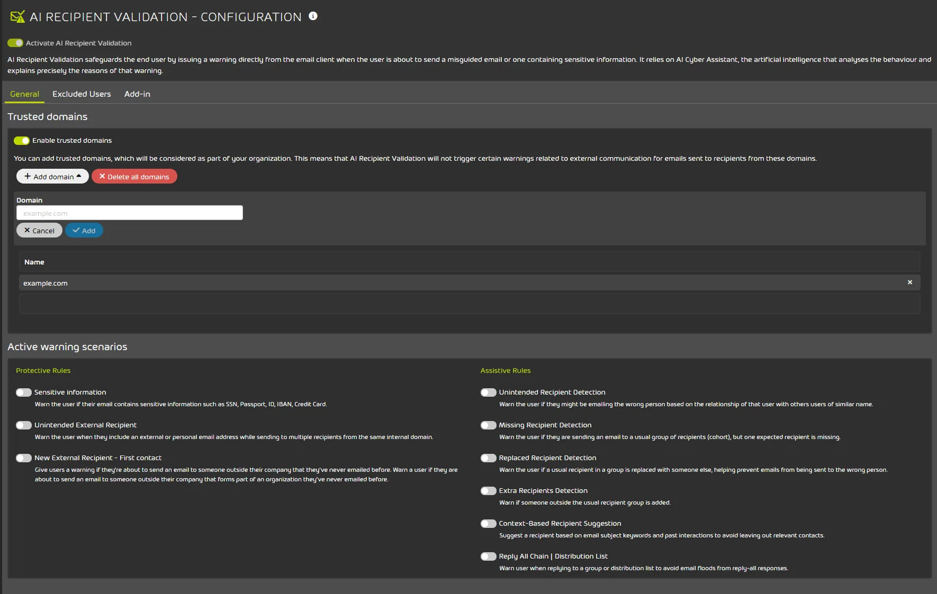The width and height of the screenshot is (937, 594).
Task: Disable the Activate AI Recipient Validation toggle
Action: pos(15,43)
